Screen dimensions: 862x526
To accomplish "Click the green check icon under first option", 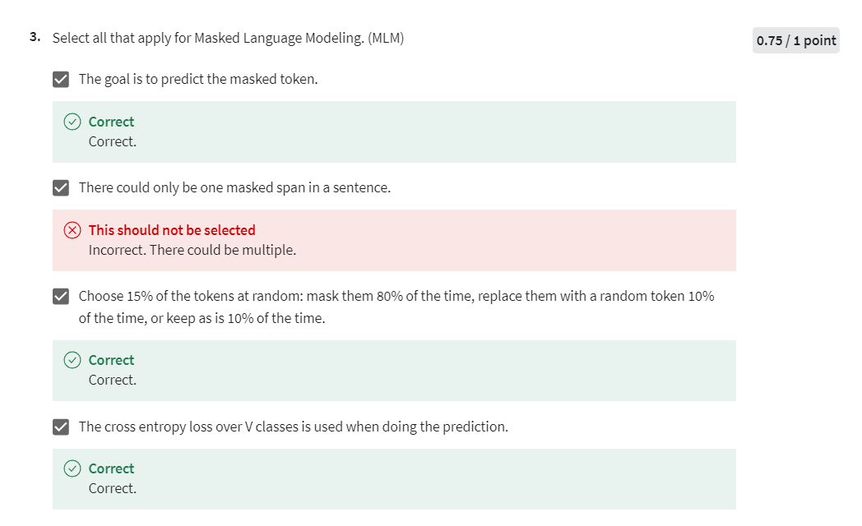I will pos(72,122).
